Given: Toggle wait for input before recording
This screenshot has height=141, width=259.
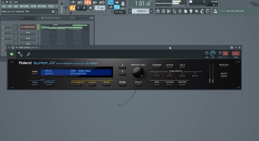Looking at the screenshot, I should click(x=80, y=2).
